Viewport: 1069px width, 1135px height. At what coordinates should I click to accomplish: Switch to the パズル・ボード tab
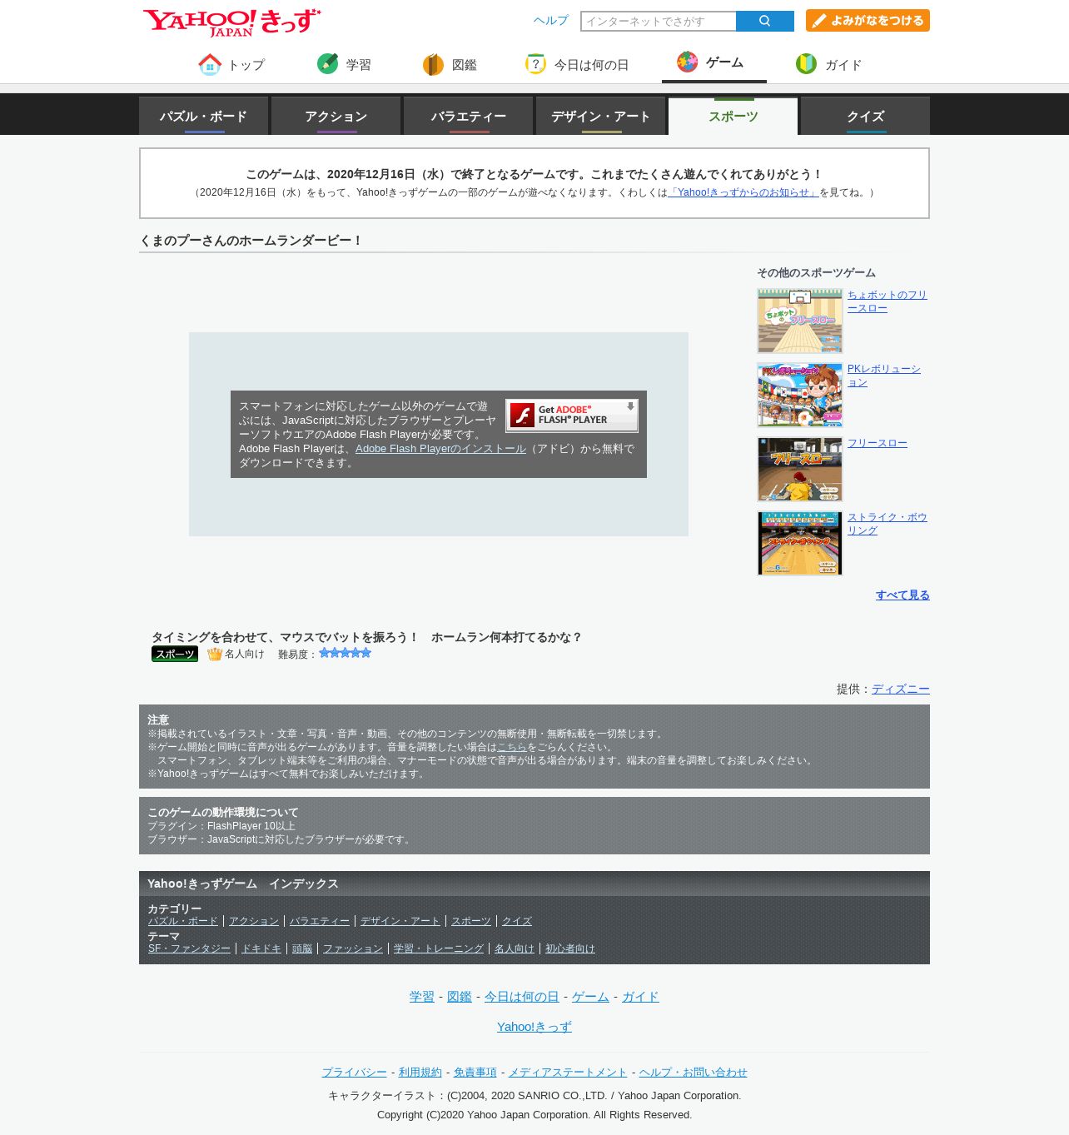204,116
